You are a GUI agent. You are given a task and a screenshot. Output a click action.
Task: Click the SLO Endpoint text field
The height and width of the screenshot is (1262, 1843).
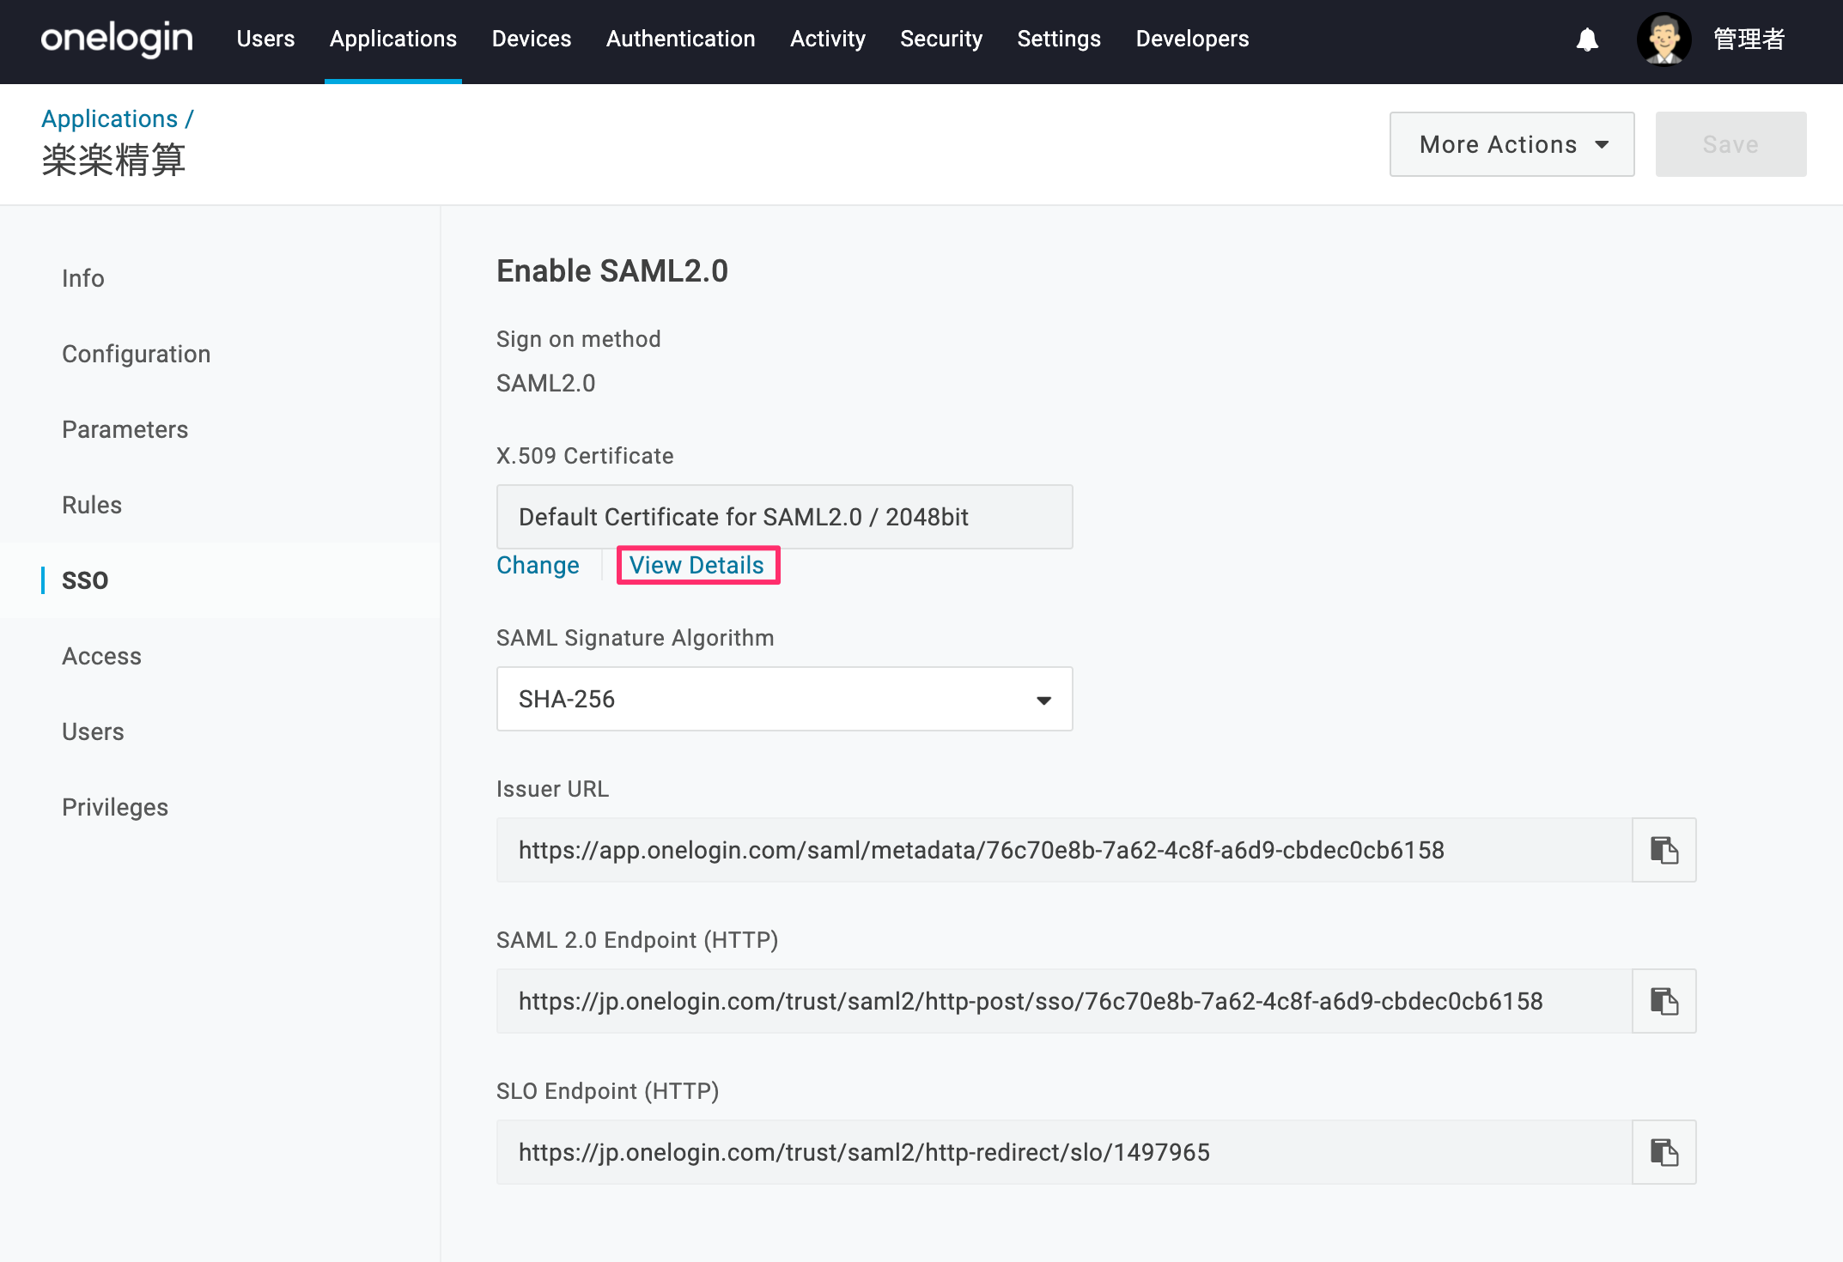1064,1152
